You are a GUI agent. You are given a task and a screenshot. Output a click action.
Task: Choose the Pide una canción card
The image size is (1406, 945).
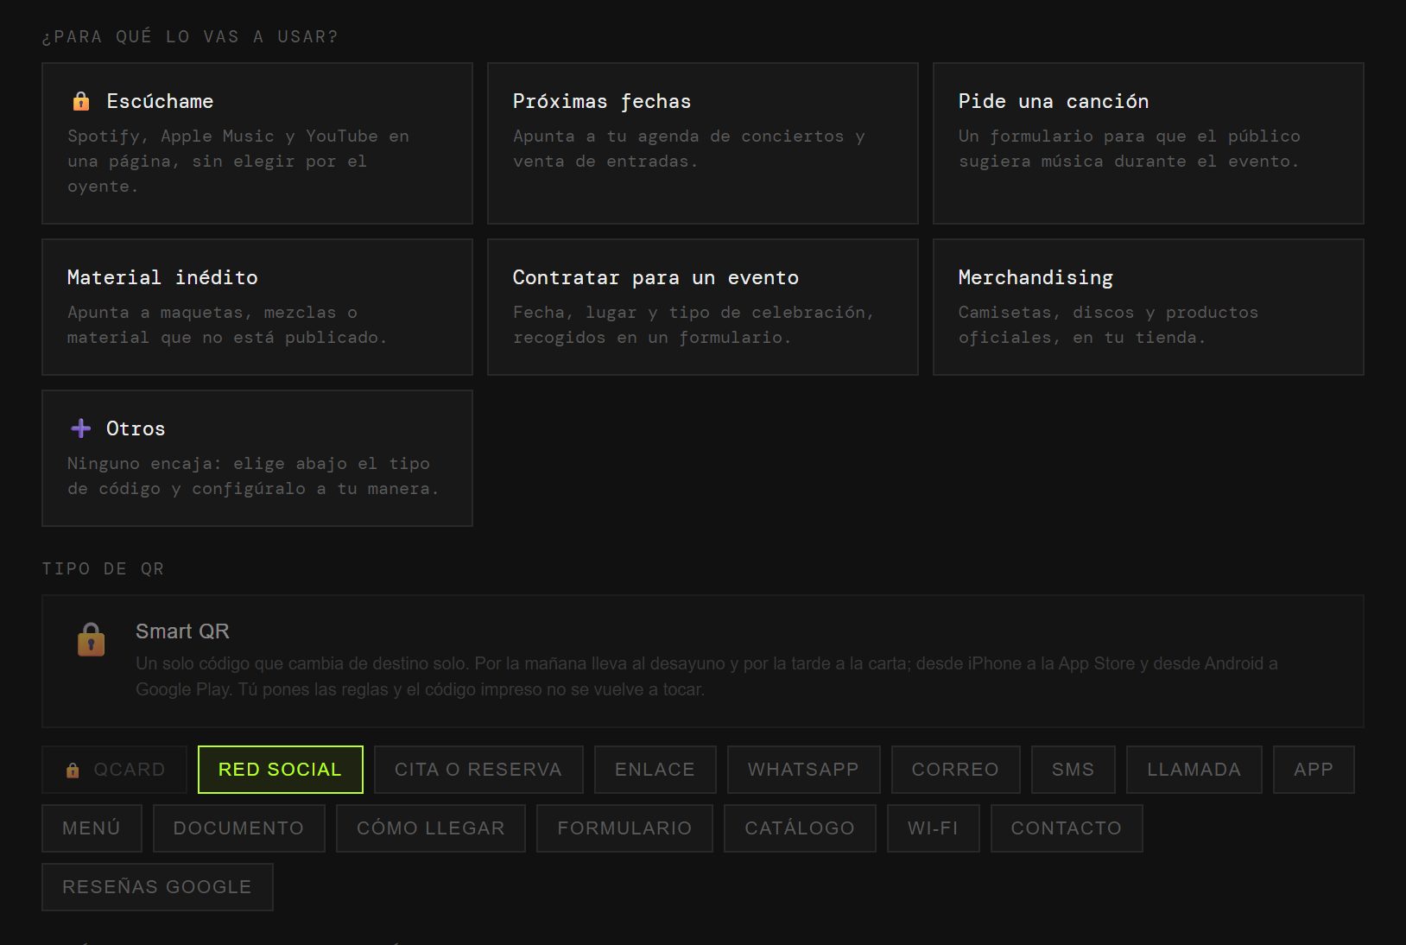[1149, 143]
